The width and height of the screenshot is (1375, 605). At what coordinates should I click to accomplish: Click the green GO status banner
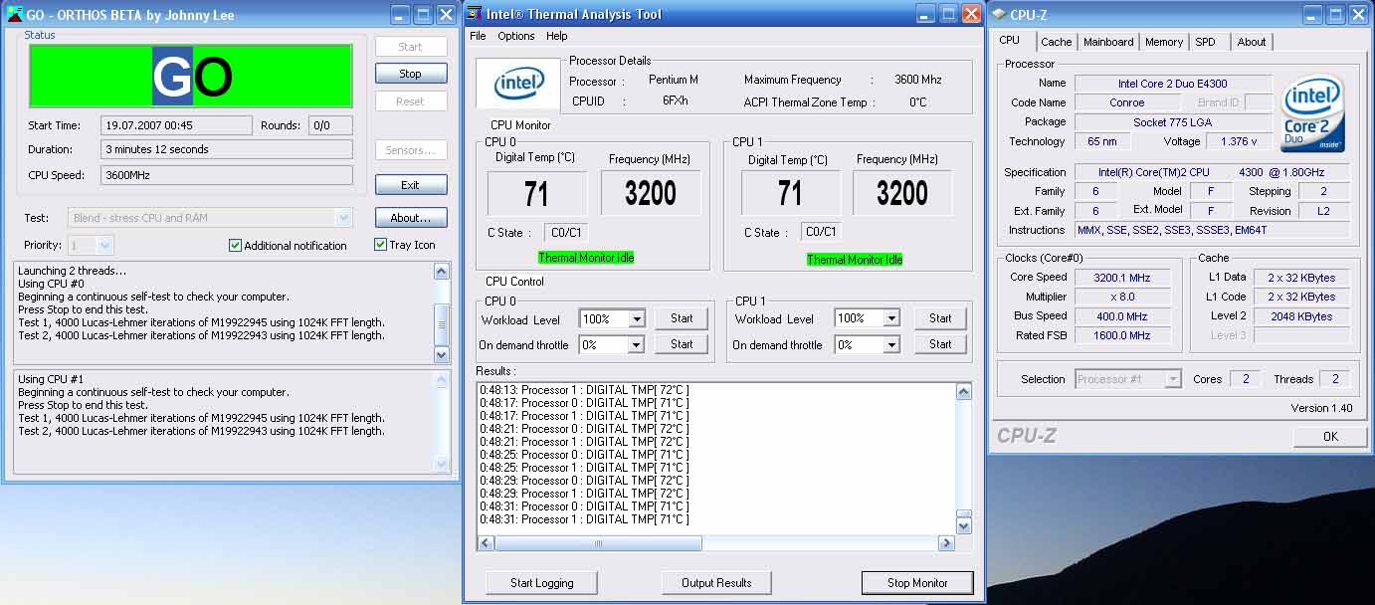[191, 76]
